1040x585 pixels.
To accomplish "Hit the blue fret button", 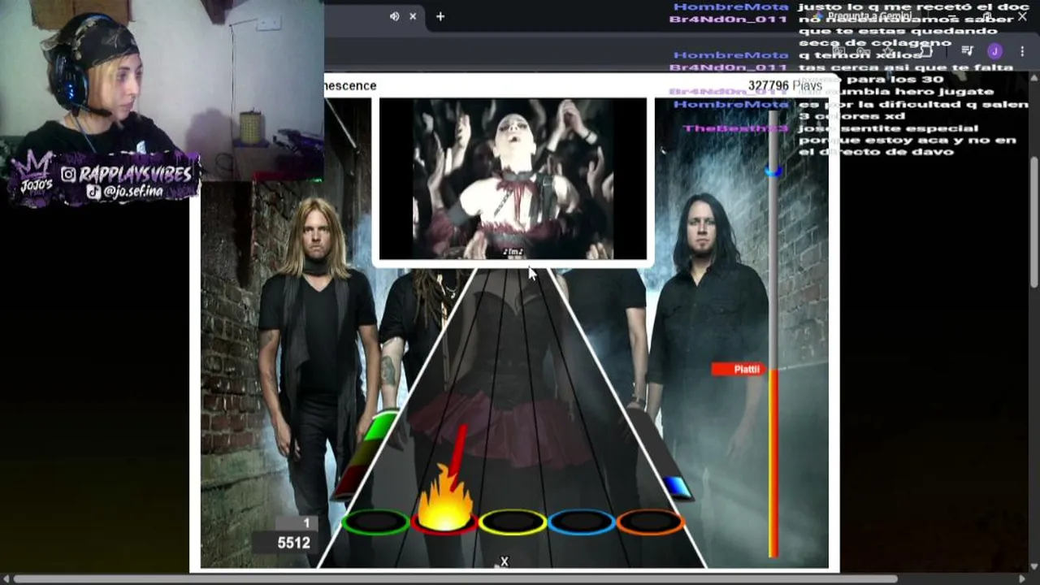I will click(581, 522).
